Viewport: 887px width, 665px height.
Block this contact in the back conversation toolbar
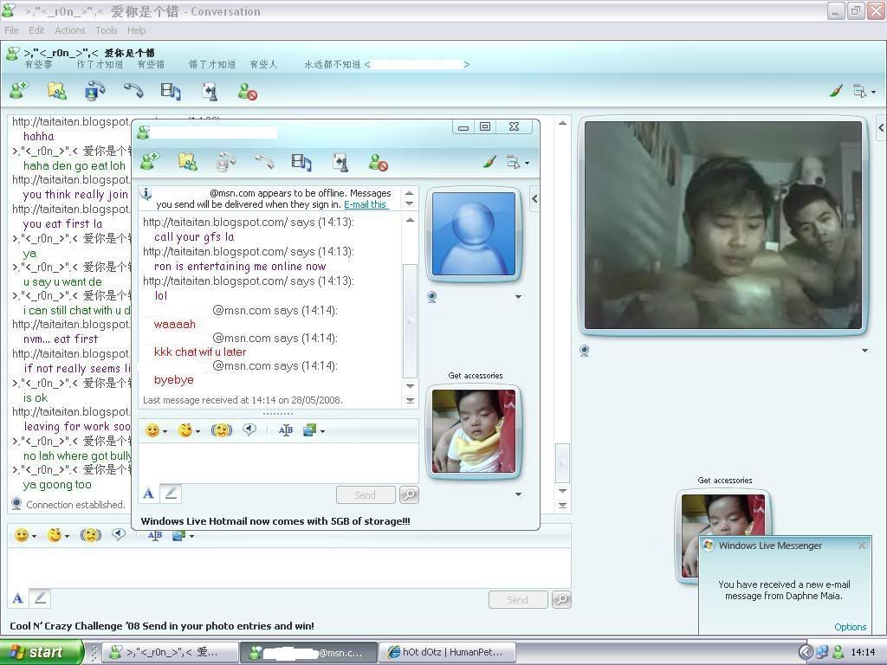(248, 91)
